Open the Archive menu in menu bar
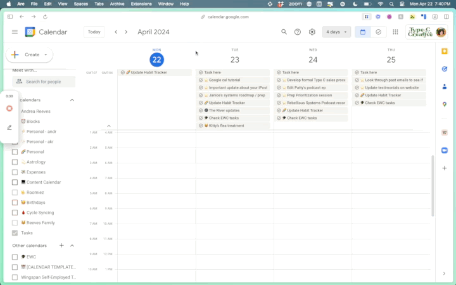The image size is (456, 285). (x=117, y=4)
